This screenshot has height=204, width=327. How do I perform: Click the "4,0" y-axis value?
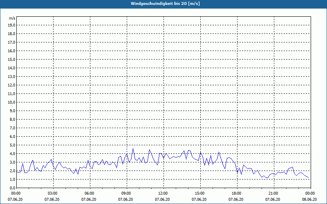point(12,153)
